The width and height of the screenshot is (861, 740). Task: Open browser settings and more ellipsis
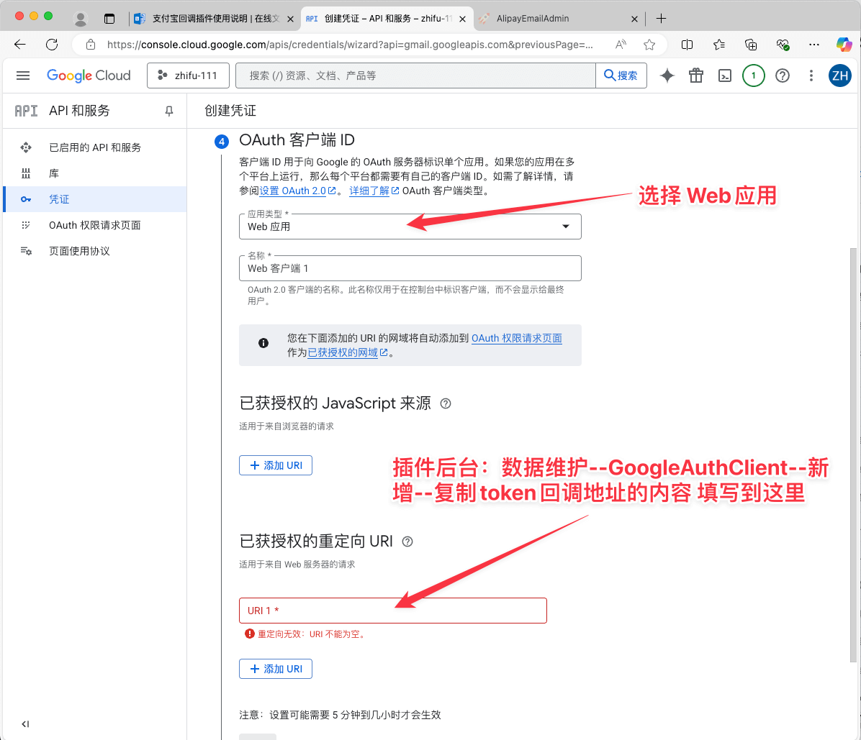click(814, 45)
